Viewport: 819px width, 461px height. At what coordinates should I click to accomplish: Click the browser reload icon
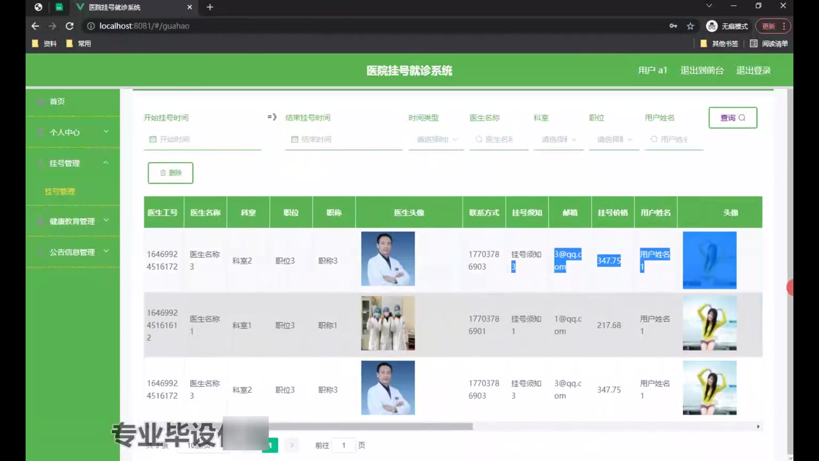point(70,26)
